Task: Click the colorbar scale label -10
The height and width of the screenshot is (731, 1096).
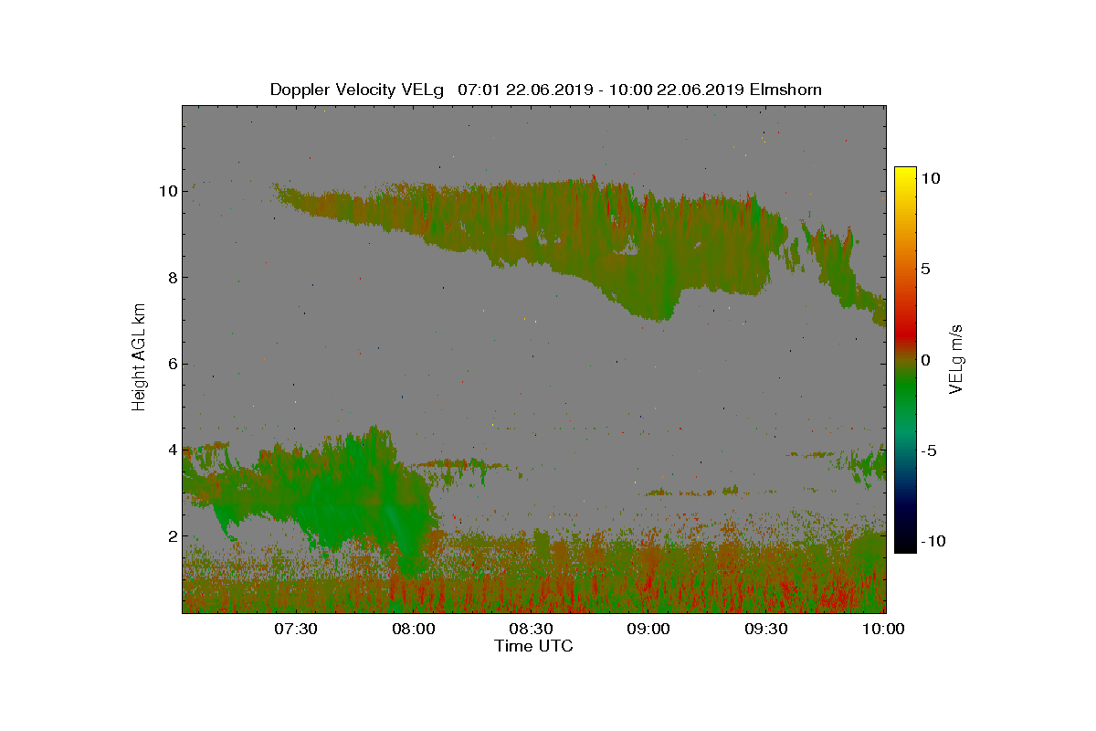Action: [932, 541]
